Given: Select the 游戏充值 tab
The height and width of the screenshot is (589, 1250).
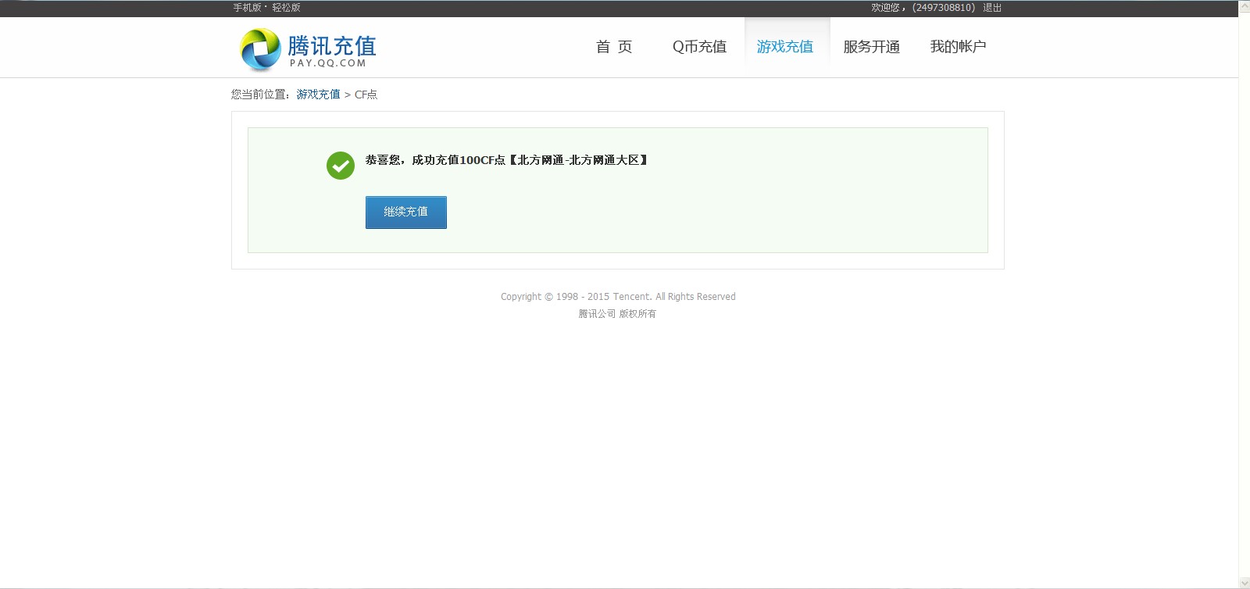Looking at the screenshot, I should pos(785,47).
